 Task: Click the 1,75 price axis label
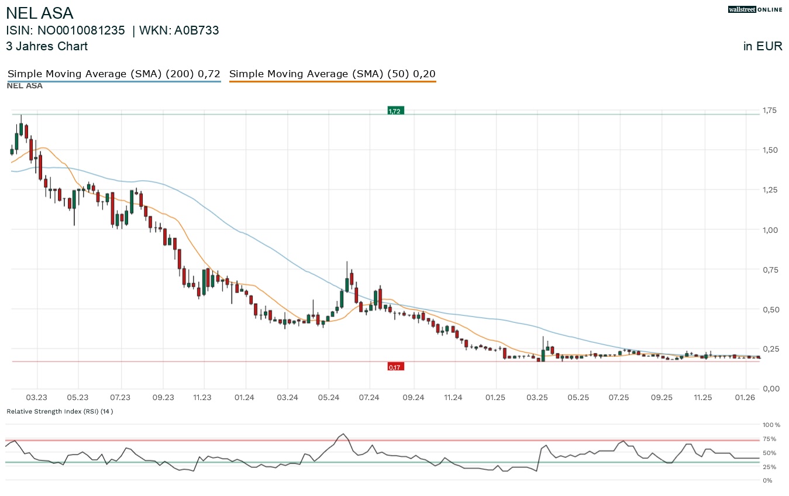click(770, 111)
